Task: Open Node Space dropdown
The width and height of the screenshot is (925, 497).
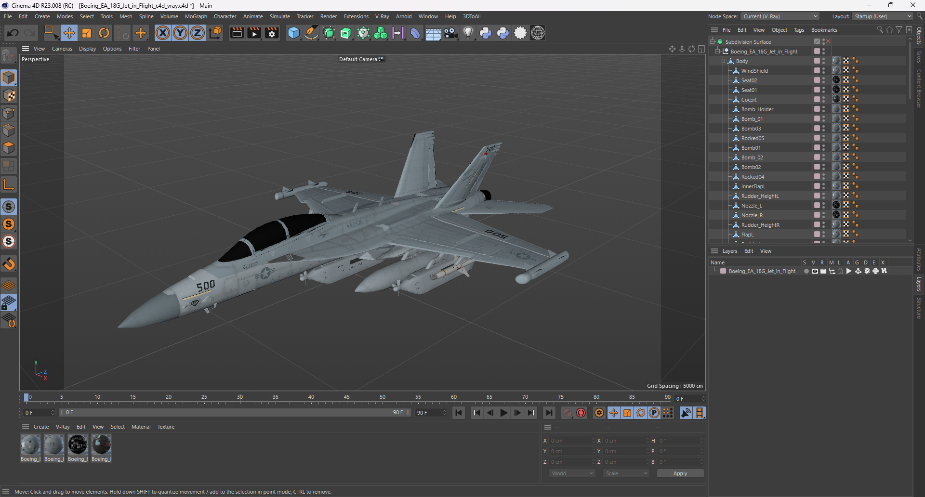Action: coord(780,16)
